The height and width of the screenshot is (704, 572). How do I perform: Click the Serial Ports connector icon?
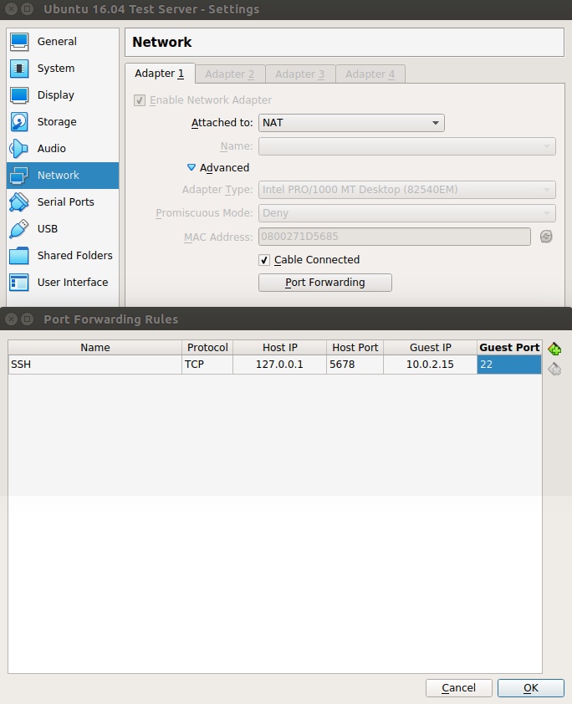coord(19,202)
